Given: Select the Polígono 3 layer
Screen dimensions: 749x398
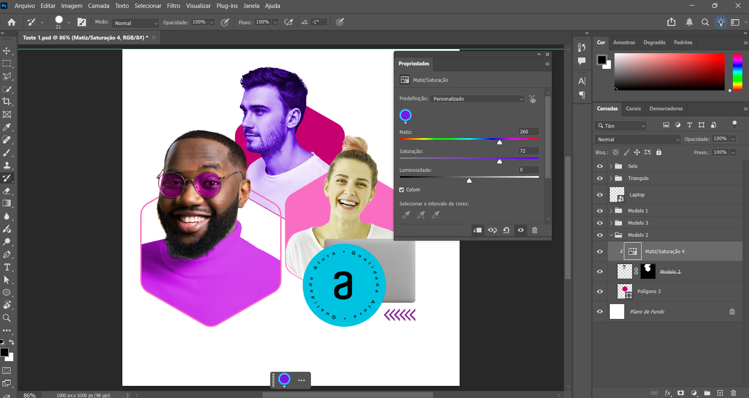Looking at the screenshot, I should (x=649, y=292).
